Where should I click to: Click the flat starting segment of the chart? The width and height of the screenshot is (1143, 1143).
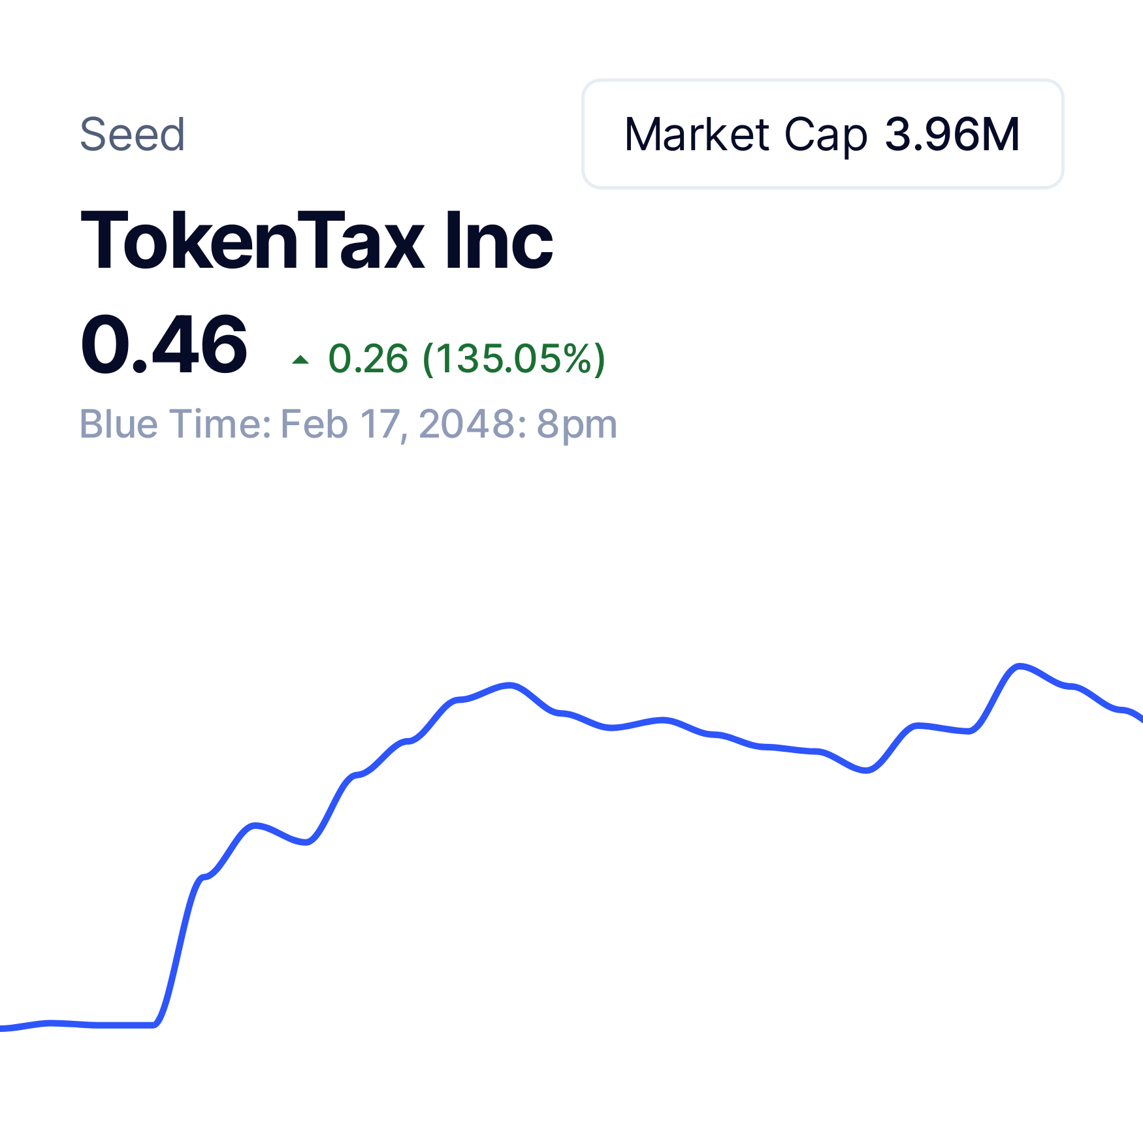point(78,1024)
